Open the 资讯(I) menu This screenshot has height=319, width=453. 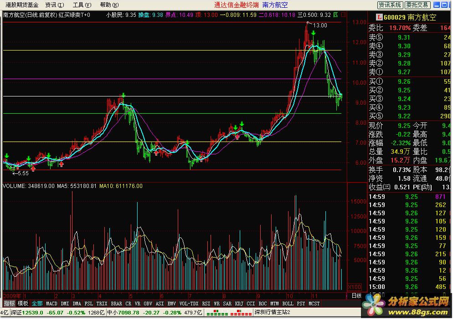click(55, 5)
